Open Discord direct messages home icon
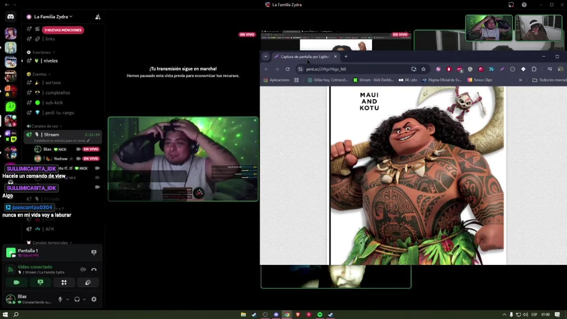 11,17
